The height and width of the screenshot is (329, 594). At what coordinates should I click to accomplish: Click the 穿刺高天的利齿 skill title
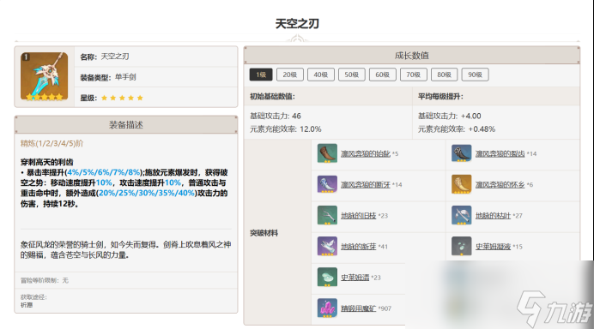pos(47,162)
